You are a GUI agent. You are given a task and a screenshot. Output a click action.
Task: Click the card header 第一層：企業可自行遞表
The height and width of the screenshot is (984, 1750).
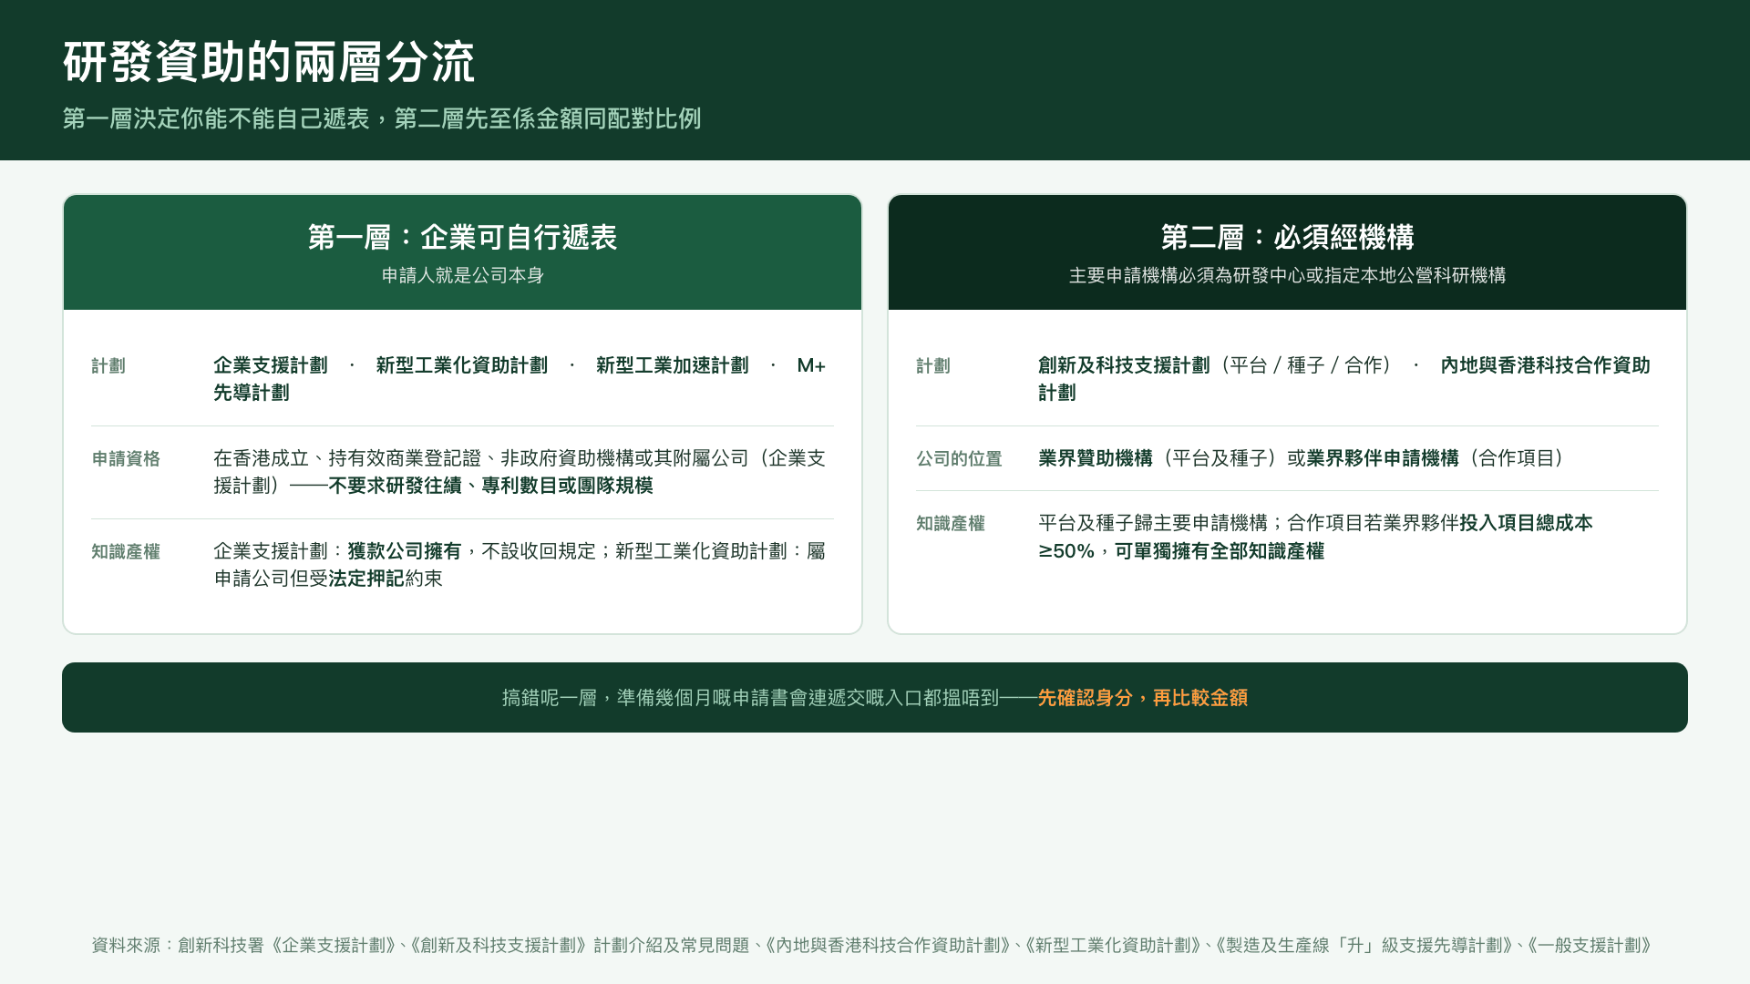(x=462, y=238)
